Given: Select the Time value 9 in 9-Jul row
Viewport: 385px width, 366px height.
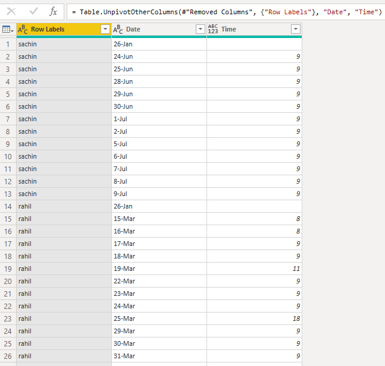Looking at the screenshot, I should [x=254, y=194].
